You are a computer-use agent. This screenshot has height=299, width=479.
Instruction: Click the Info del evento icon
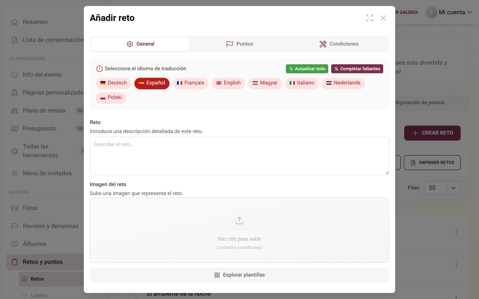pyautogui.click(x=15, y=75)
